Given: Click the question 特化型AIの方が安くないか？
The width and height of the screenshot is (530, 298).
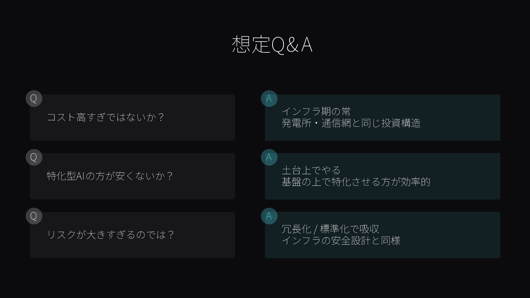Looking at the screenshot, I should (x=110, y=176).
